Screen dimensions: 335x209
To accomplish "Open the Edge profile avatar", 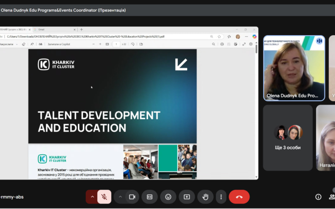I will tap(238, 37).
